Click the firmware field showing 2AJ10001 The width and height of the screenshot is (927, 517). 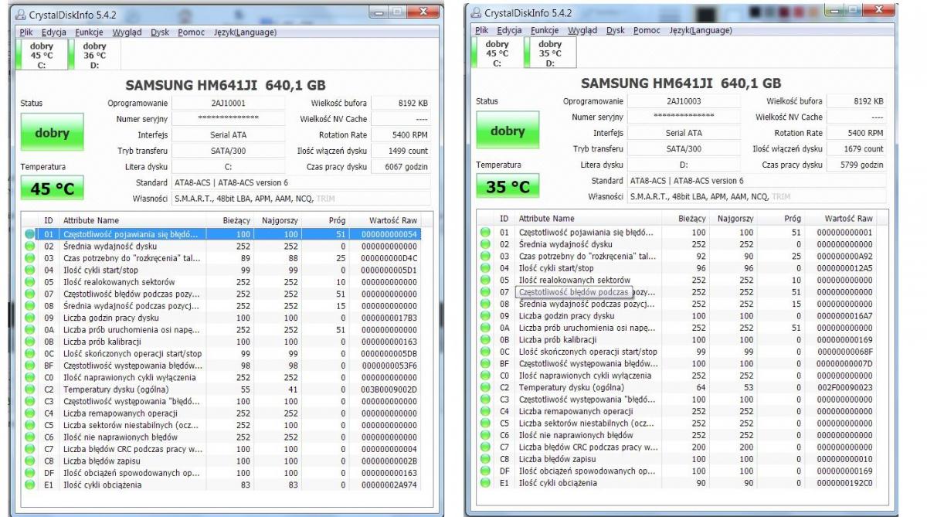point(229,103)
